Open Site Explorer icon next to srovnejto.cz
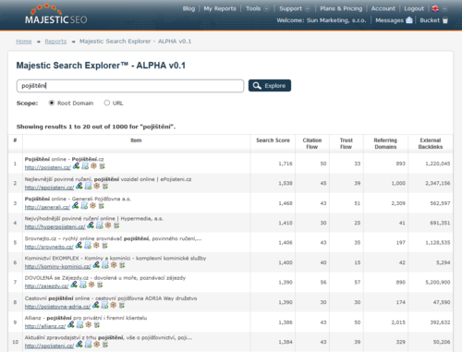 tap(79, 245)
